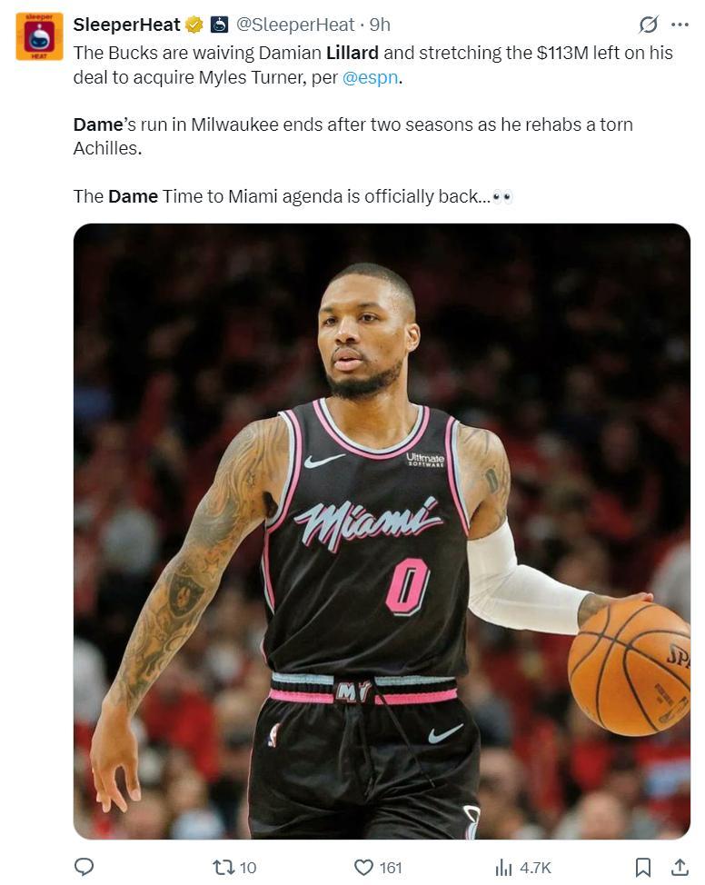Open the 9h timestamp link
Viewport: 705px width, 885px height.
380,25
